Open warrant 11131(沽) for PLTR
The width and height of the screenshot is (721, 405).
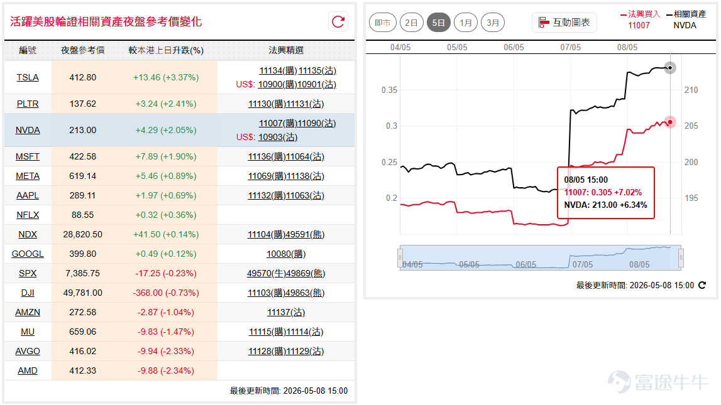[305, 104]
